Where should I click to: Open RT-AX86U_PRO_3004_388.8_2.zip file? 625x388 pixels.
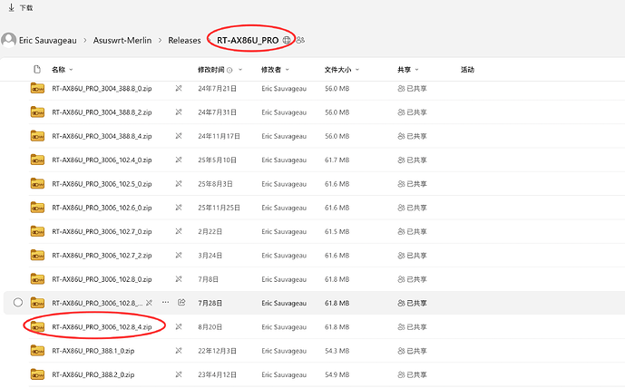tap(102, 112)
